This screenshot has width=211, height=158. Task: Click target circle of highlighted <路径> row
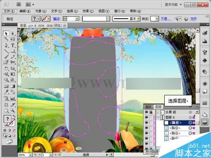(190, 123)
